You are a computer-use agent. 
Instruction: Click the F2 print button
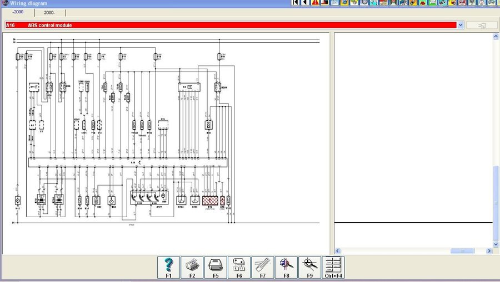192,266
